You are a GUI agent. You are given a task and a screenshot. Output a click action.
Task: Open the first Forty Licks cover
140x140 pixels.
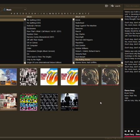coord(49,77)
